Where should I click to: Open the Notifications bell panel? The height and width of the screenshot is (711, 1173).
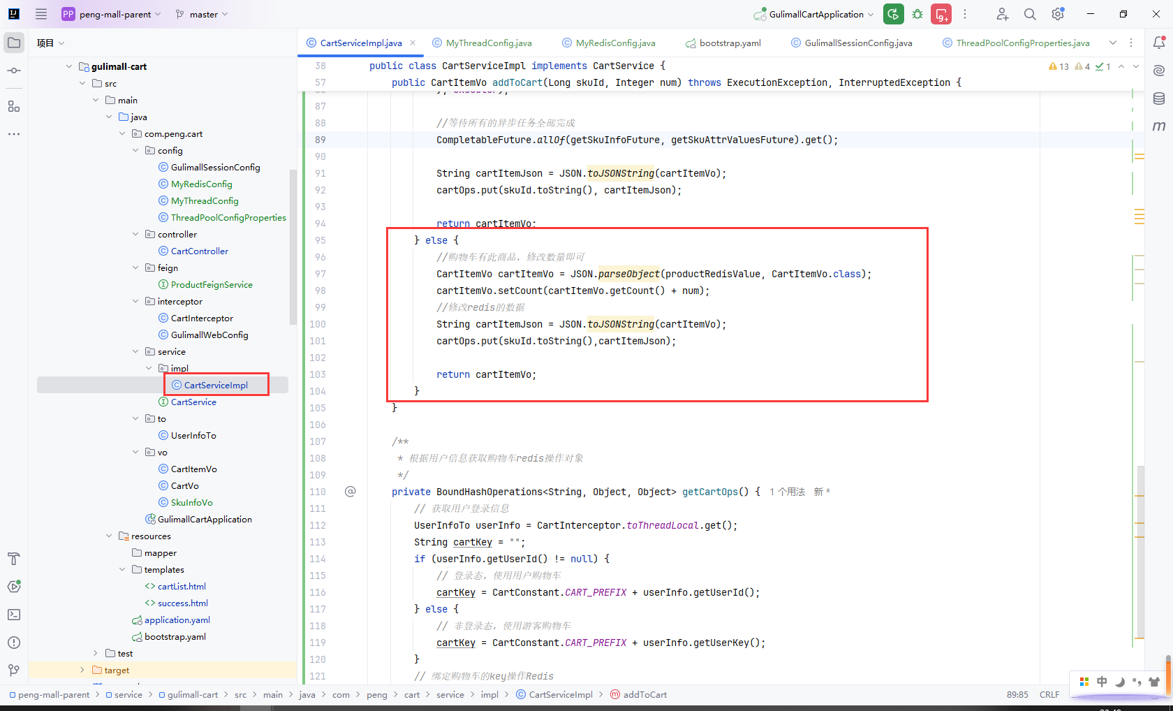point(1159,43)
